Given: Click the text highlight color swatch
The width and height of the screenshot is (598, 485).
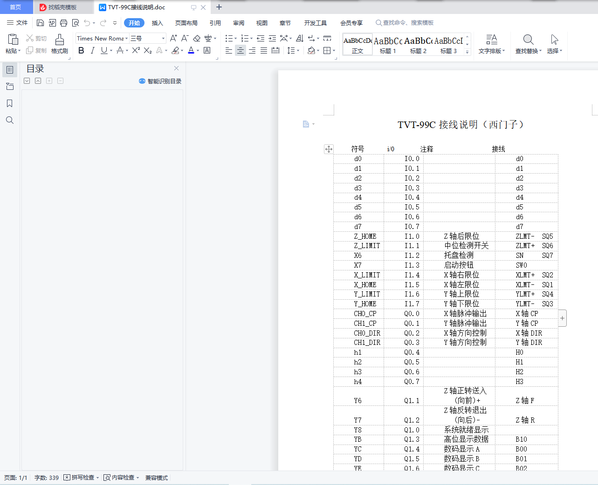Looking at the screenshot, I should pyautogui.click(x=175, y=50).
